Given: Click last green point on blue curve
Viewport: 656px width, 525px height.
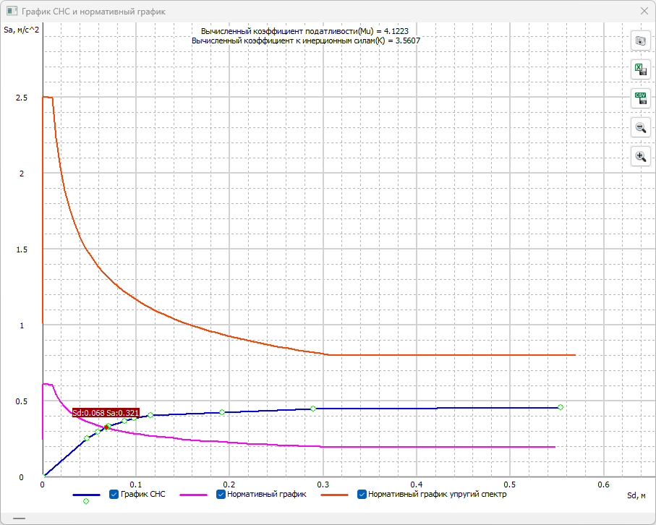Looking at the screenshot, I should [x=561, y=407].
